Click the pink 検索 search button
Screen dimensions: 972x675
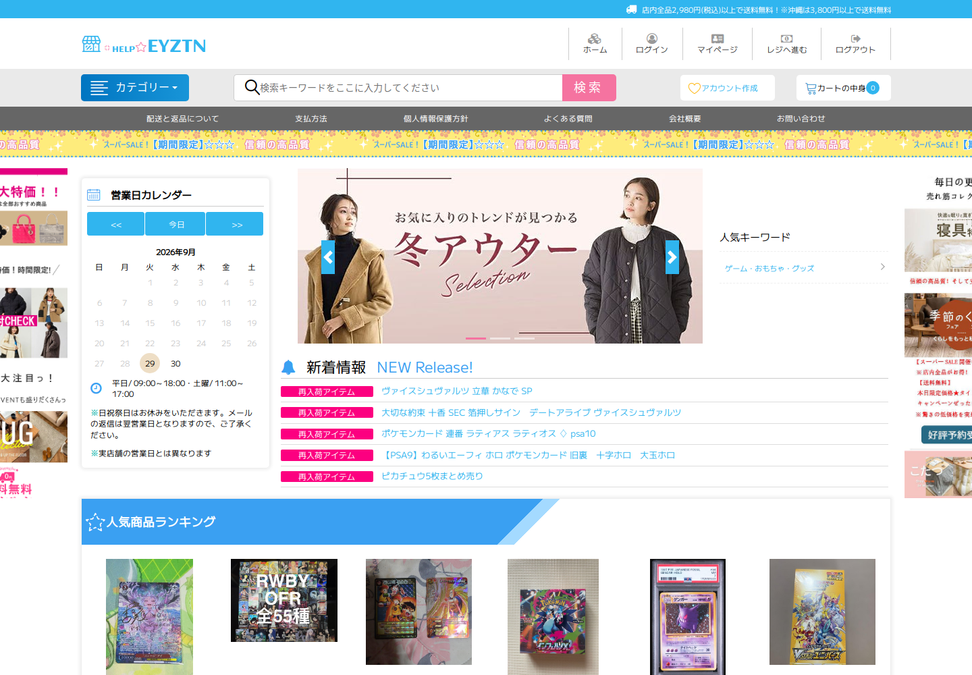[589, 88]
